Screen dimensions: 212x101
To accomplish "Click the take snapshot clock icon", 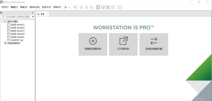I will tap(82, 7).
